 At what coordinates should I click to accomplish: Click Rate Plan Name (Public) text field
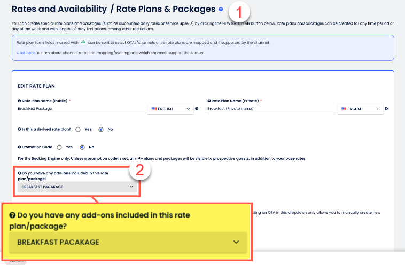[81, 109]
